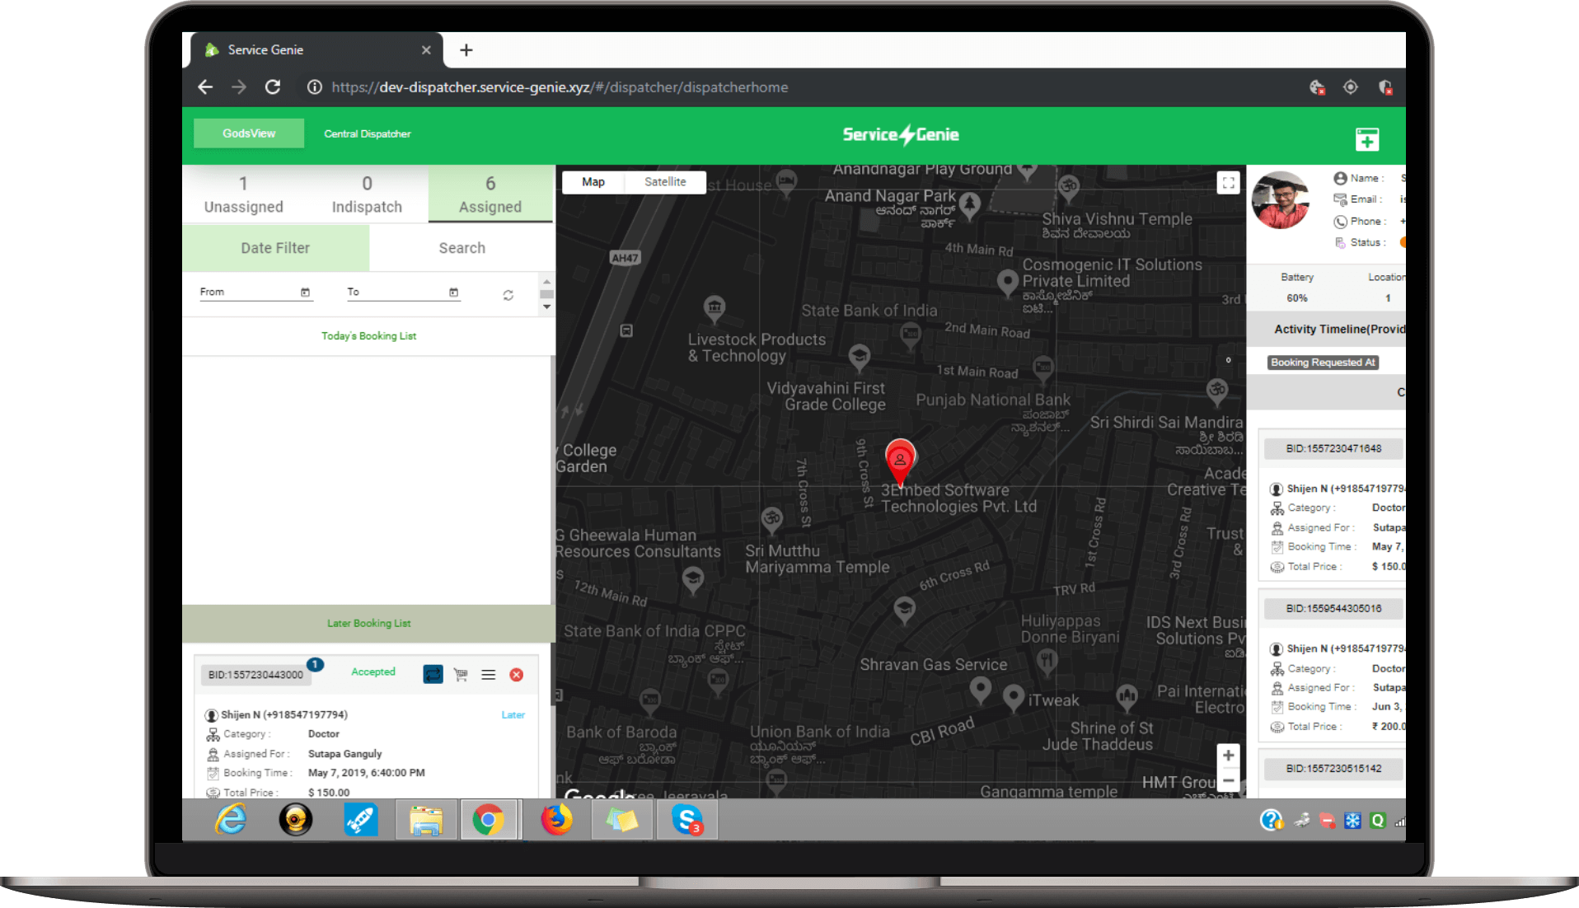The width and height of the screenshot is (1579, 908).
Task: Switch to the Search tab
Action: point(462,248)
